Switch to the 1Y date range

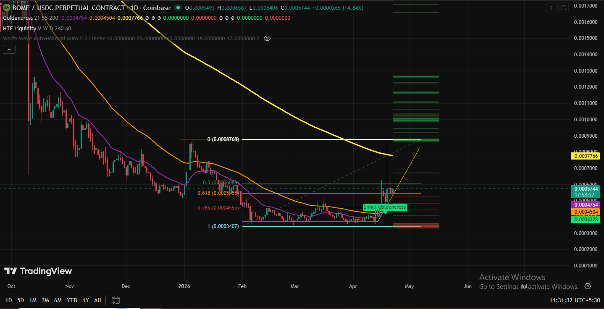[85, 300]
